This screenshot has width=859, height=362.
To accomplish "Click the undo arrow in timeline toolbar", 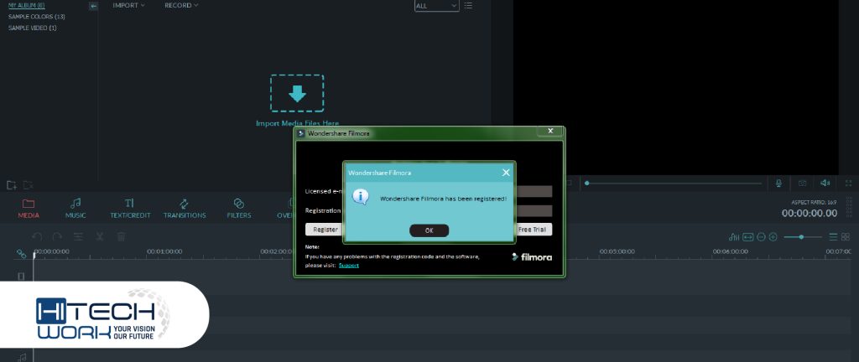I will 37,237.
